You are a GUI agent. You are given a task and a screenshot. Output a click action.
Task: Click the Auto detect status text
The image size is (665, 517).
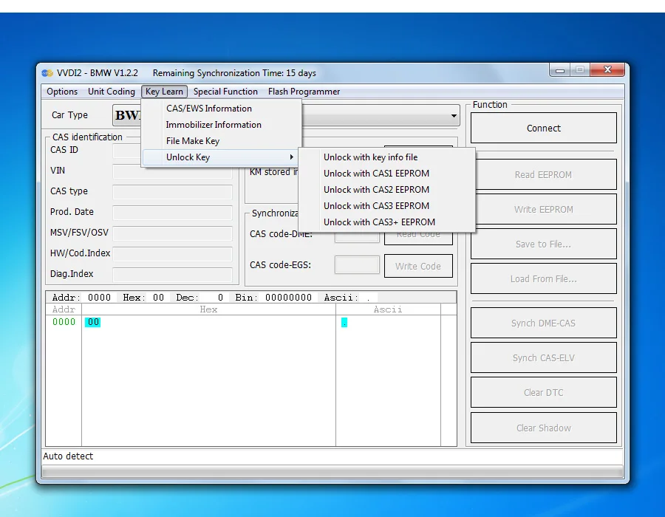click(x=68, y=456)
